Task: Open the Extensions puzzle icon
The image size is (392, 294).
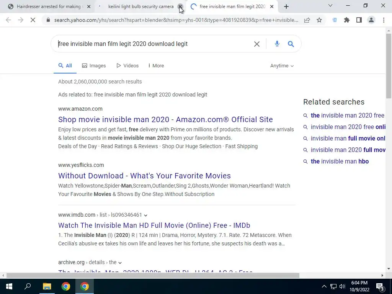Action: pos(347,20)
